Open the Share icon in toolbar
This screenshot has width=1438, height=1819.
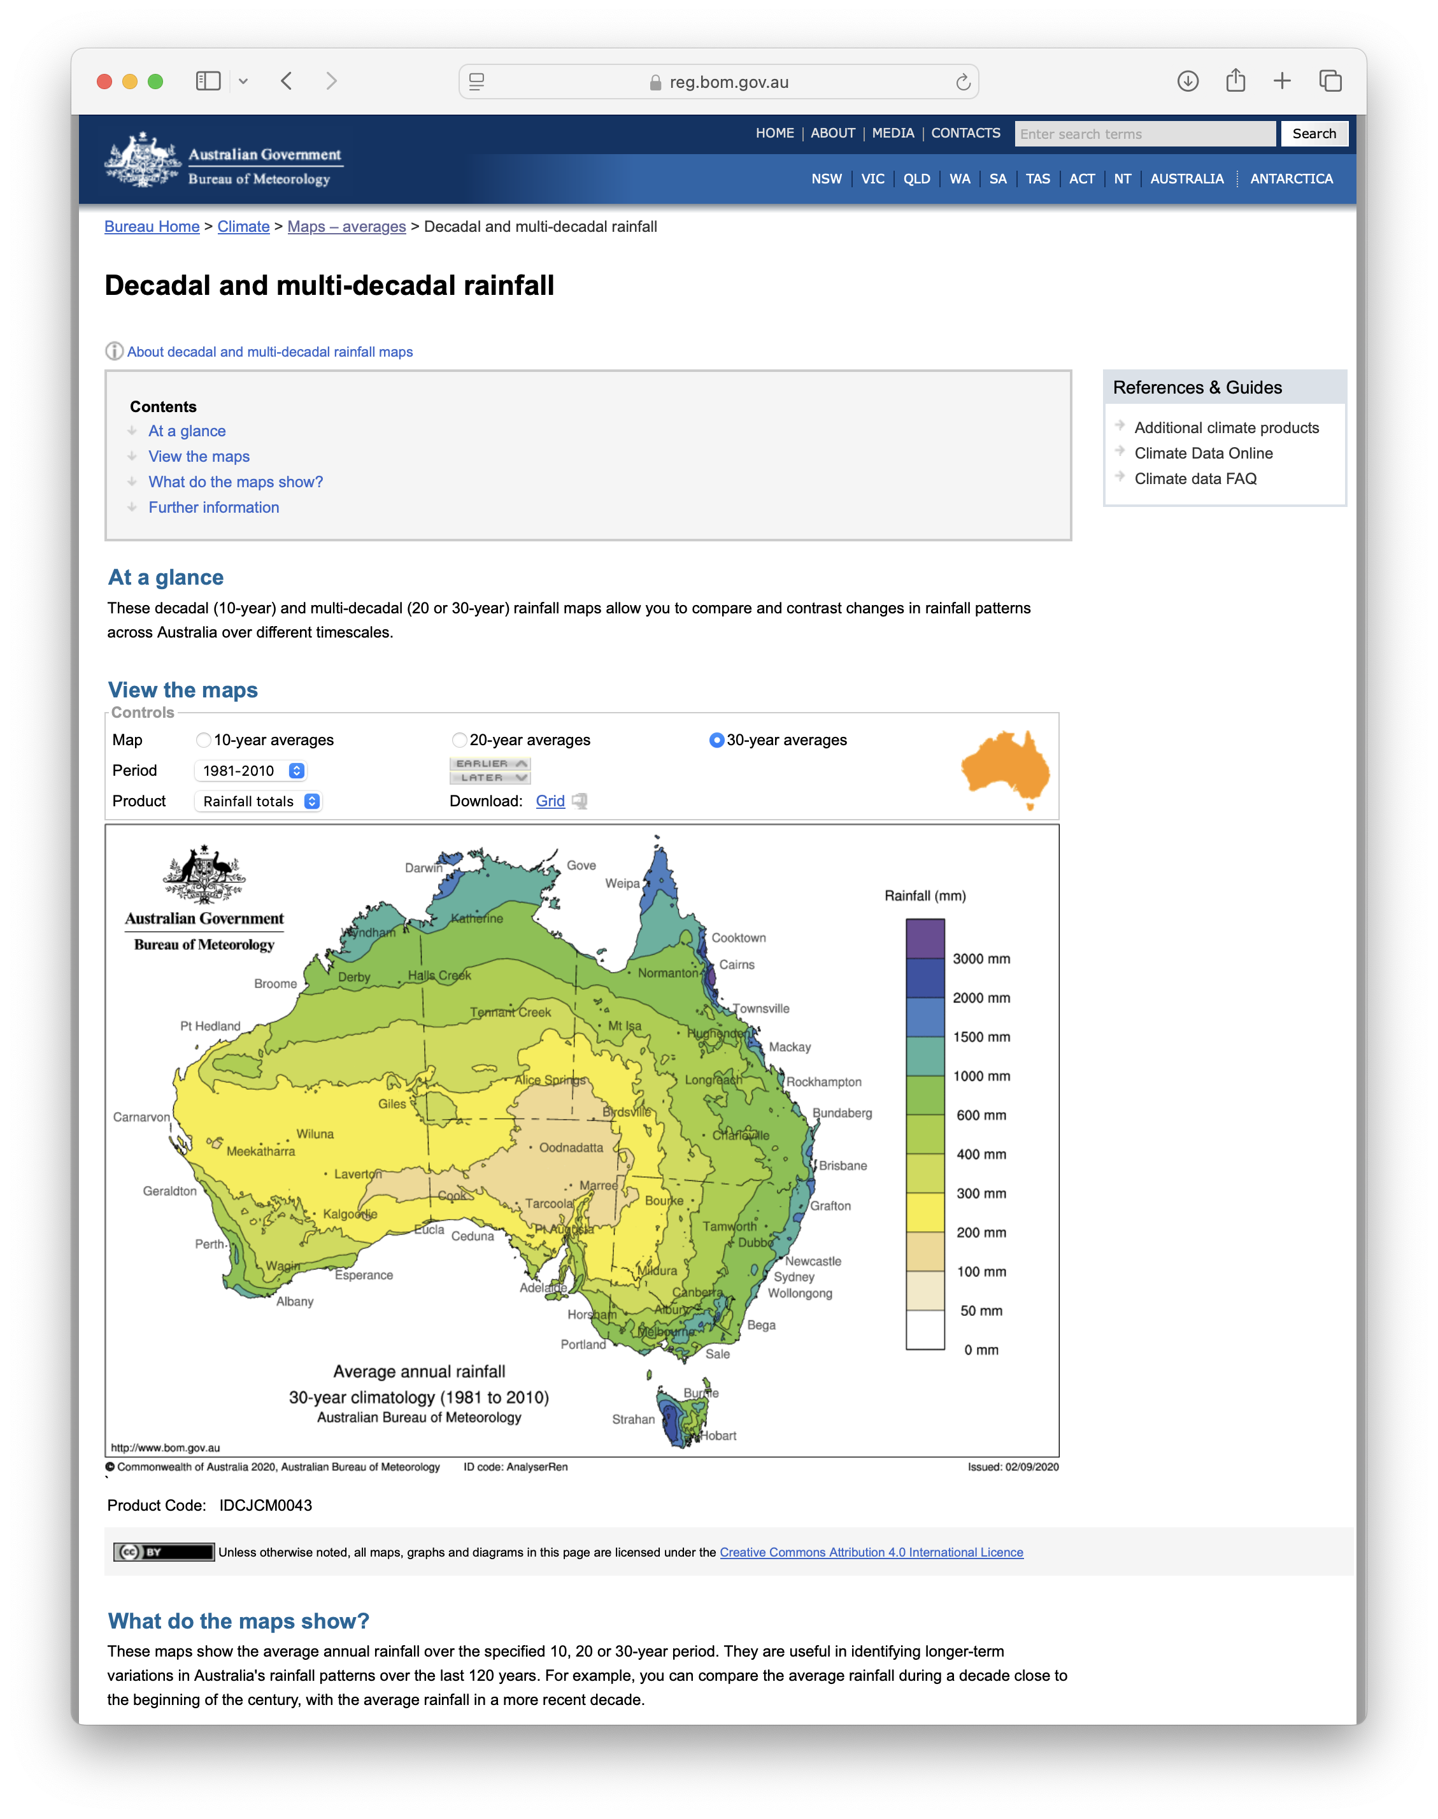(x=1235, y=80)
